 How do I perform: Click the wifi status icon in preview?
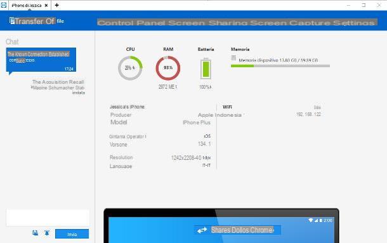[x=311, y=220]
